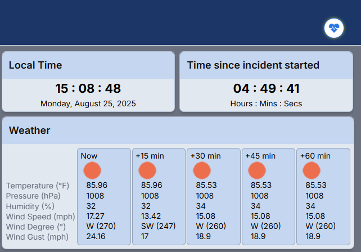Viewport: 361px width, 252px height.
Task: Click the Wind Gust (mph) row label
Action: pyautogui.click(x=37, y=237)
